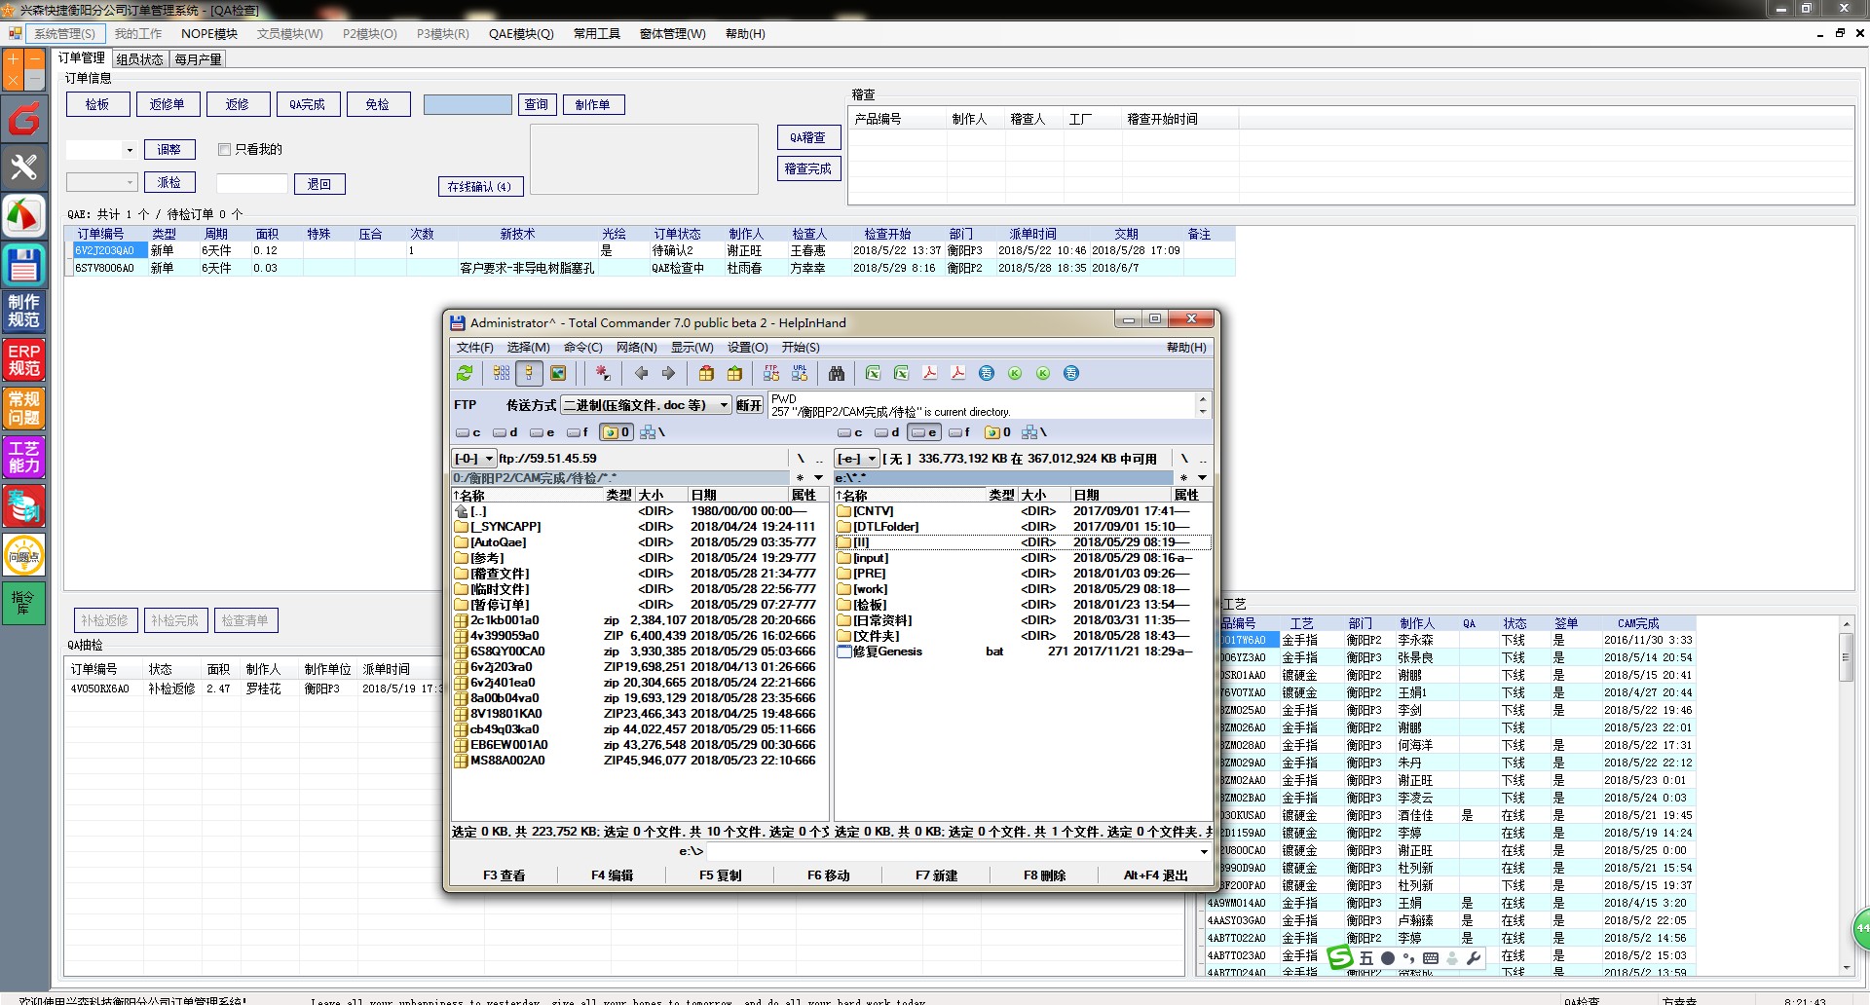Click the back arrow toolbar icon
1870x1005 pixels.
point(641,373)
